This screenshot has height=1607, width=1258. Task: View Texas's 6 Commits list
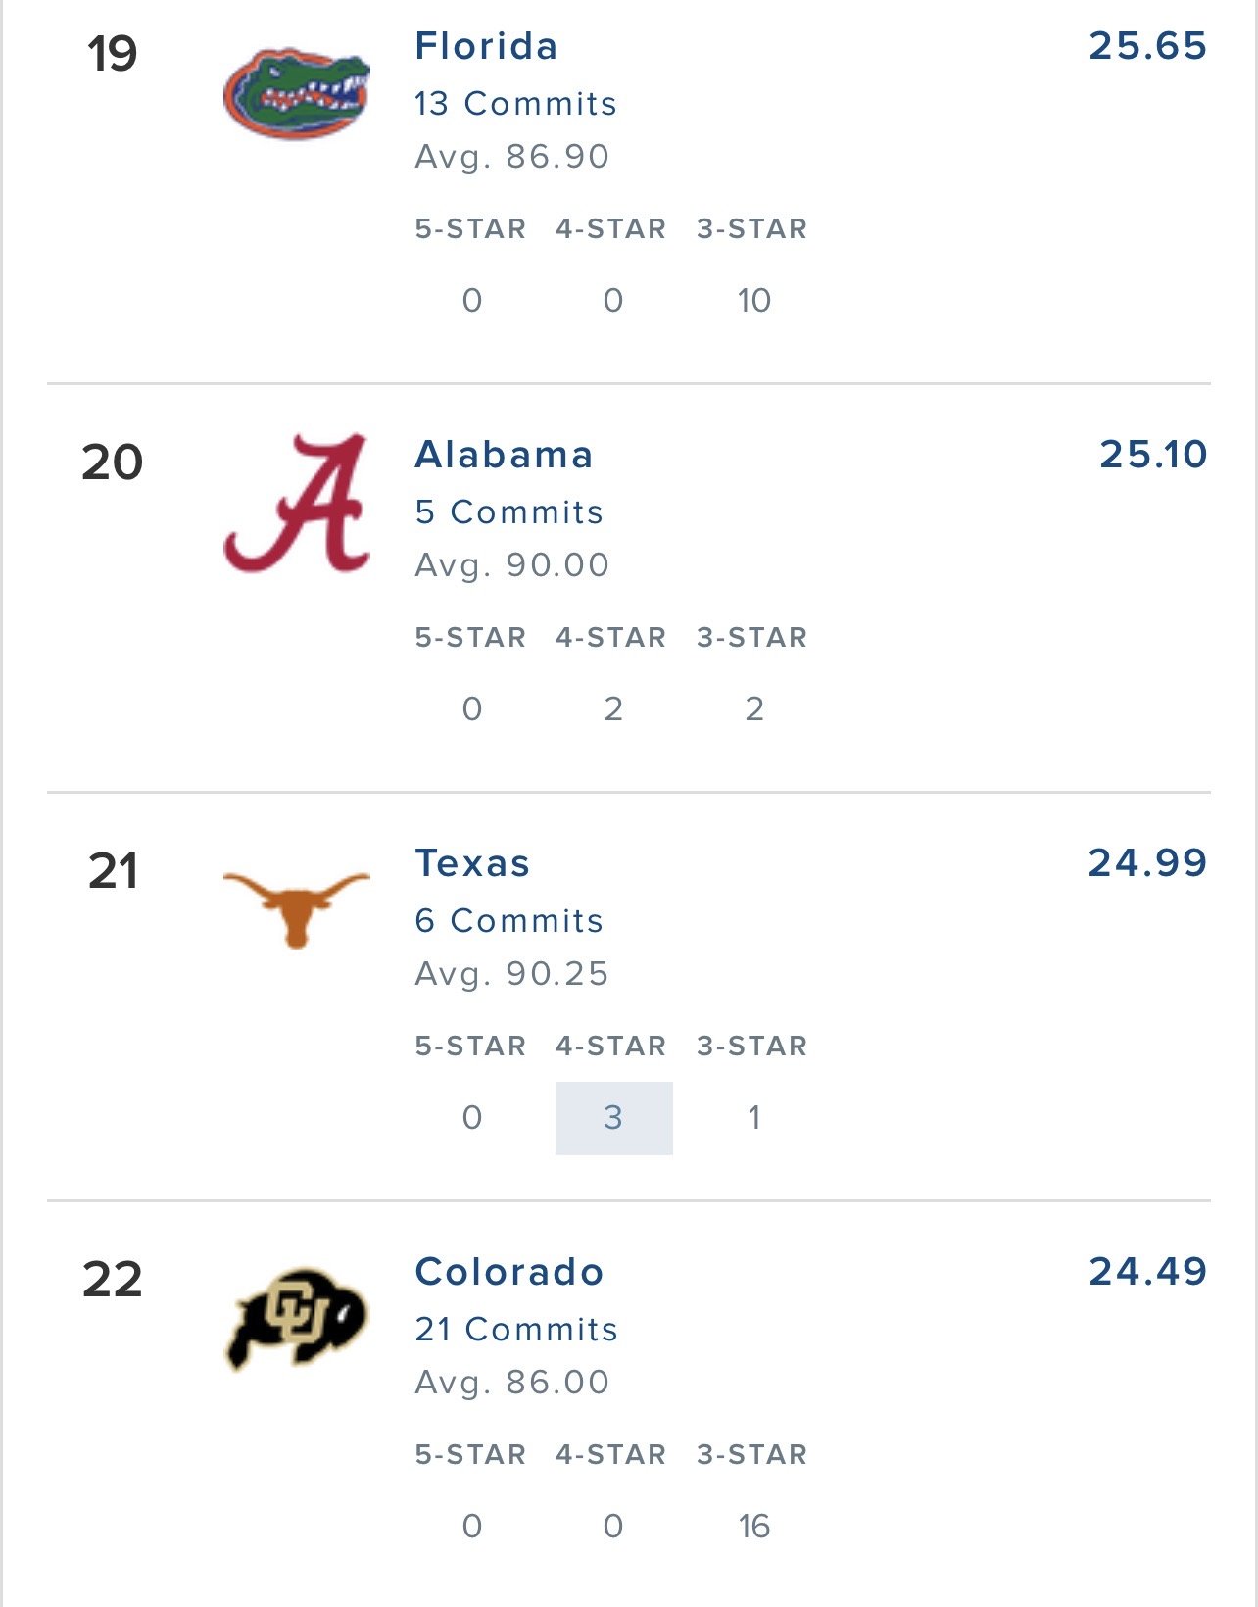tap(508, 920)
